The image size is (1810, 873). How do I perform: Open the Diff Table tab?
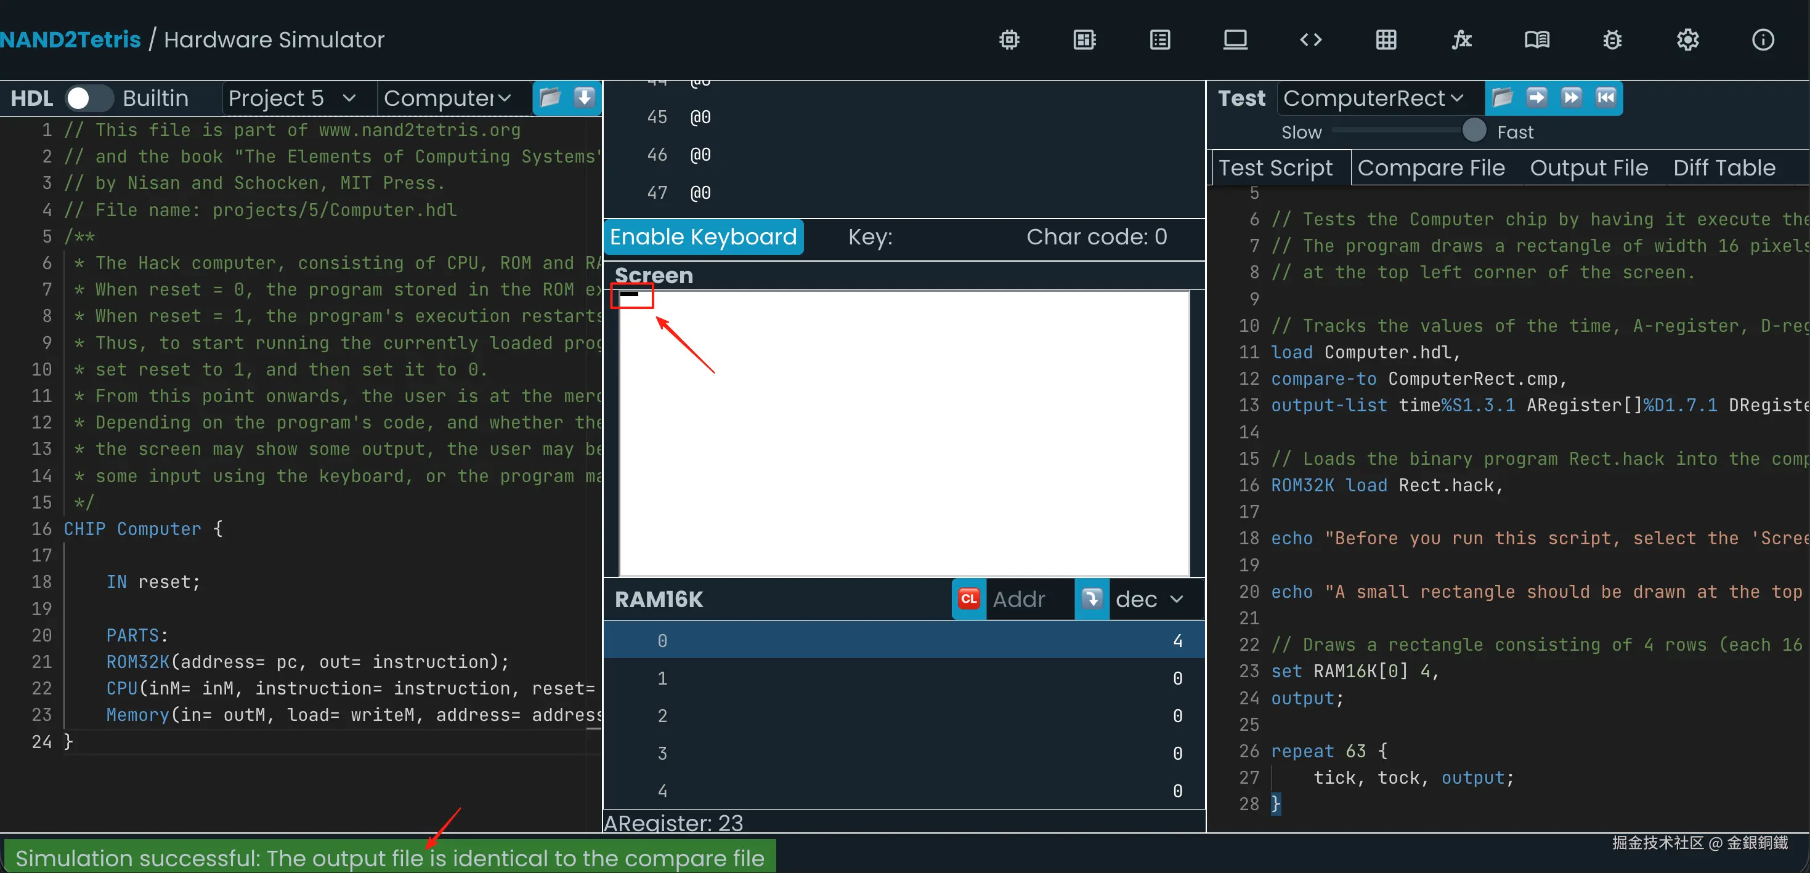(1724, 168)
